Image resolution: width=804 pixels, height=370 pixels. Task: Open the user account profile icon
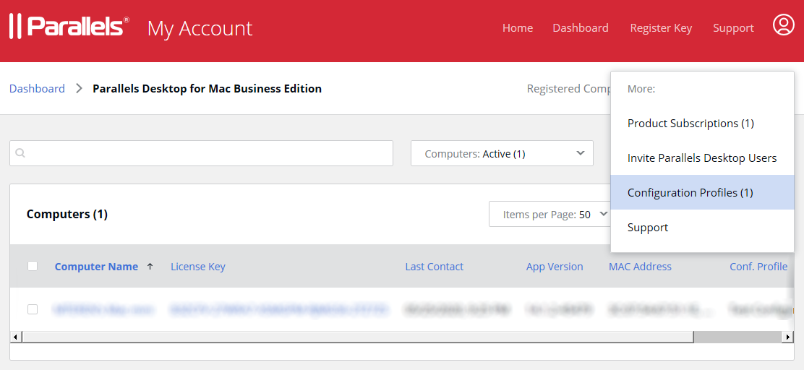point(783,25)
